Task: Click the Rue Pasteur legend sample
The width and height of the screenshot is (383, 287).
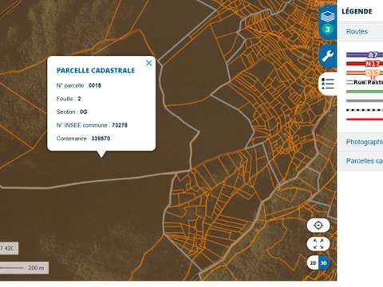Action: 365,82
